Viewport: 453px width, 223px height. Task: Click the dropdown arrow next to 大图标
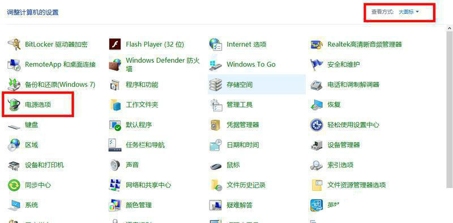[x=417, y=12]
